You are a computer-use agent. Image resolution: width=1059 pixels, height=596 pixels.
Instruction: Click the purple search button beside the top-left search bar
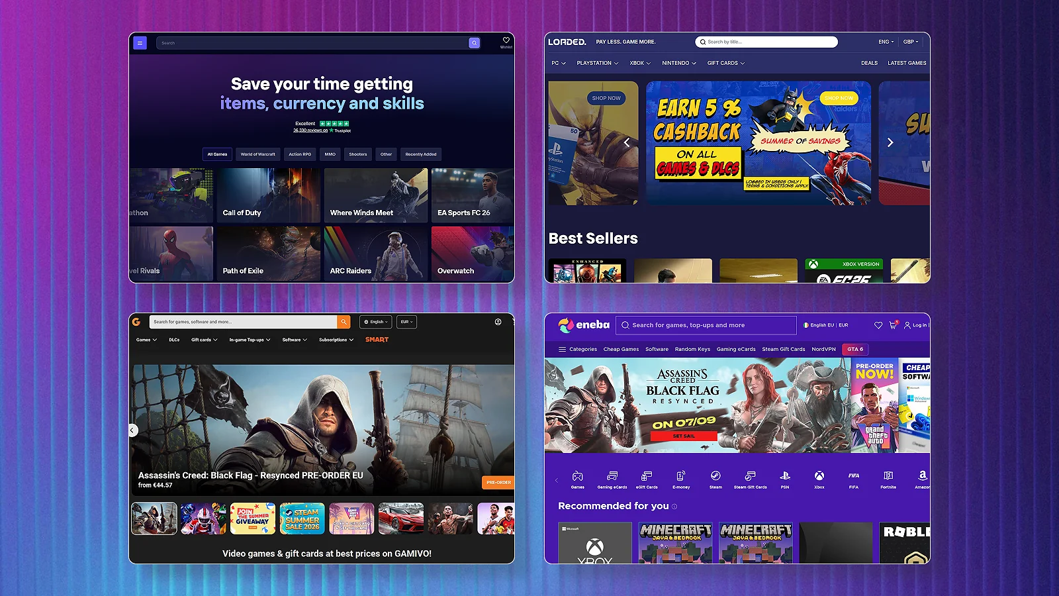475,43
